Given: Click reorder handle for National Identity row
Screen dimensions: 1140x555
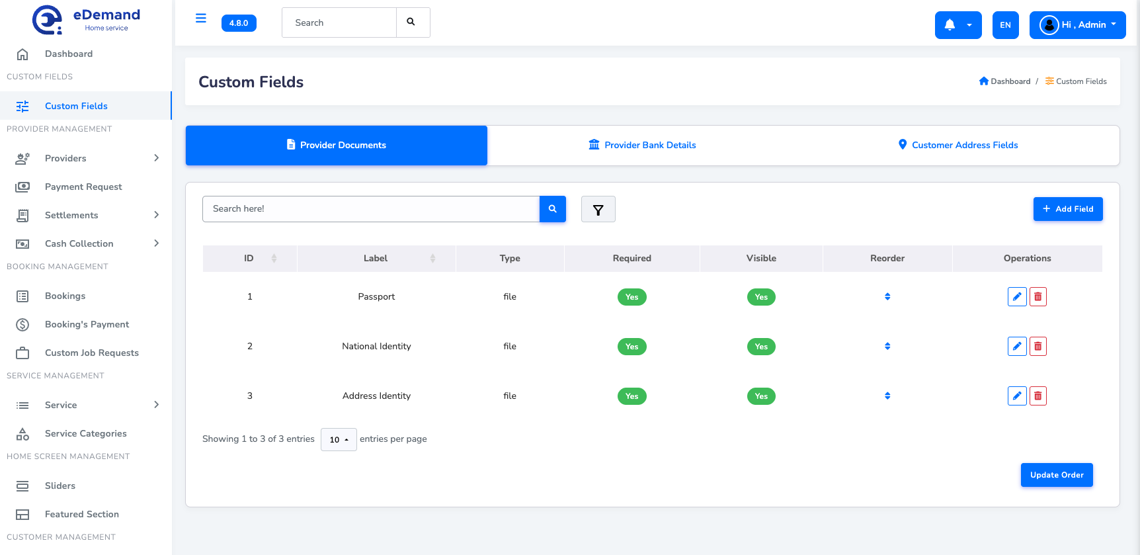Looking at the screenshot, I should point(887,346).
